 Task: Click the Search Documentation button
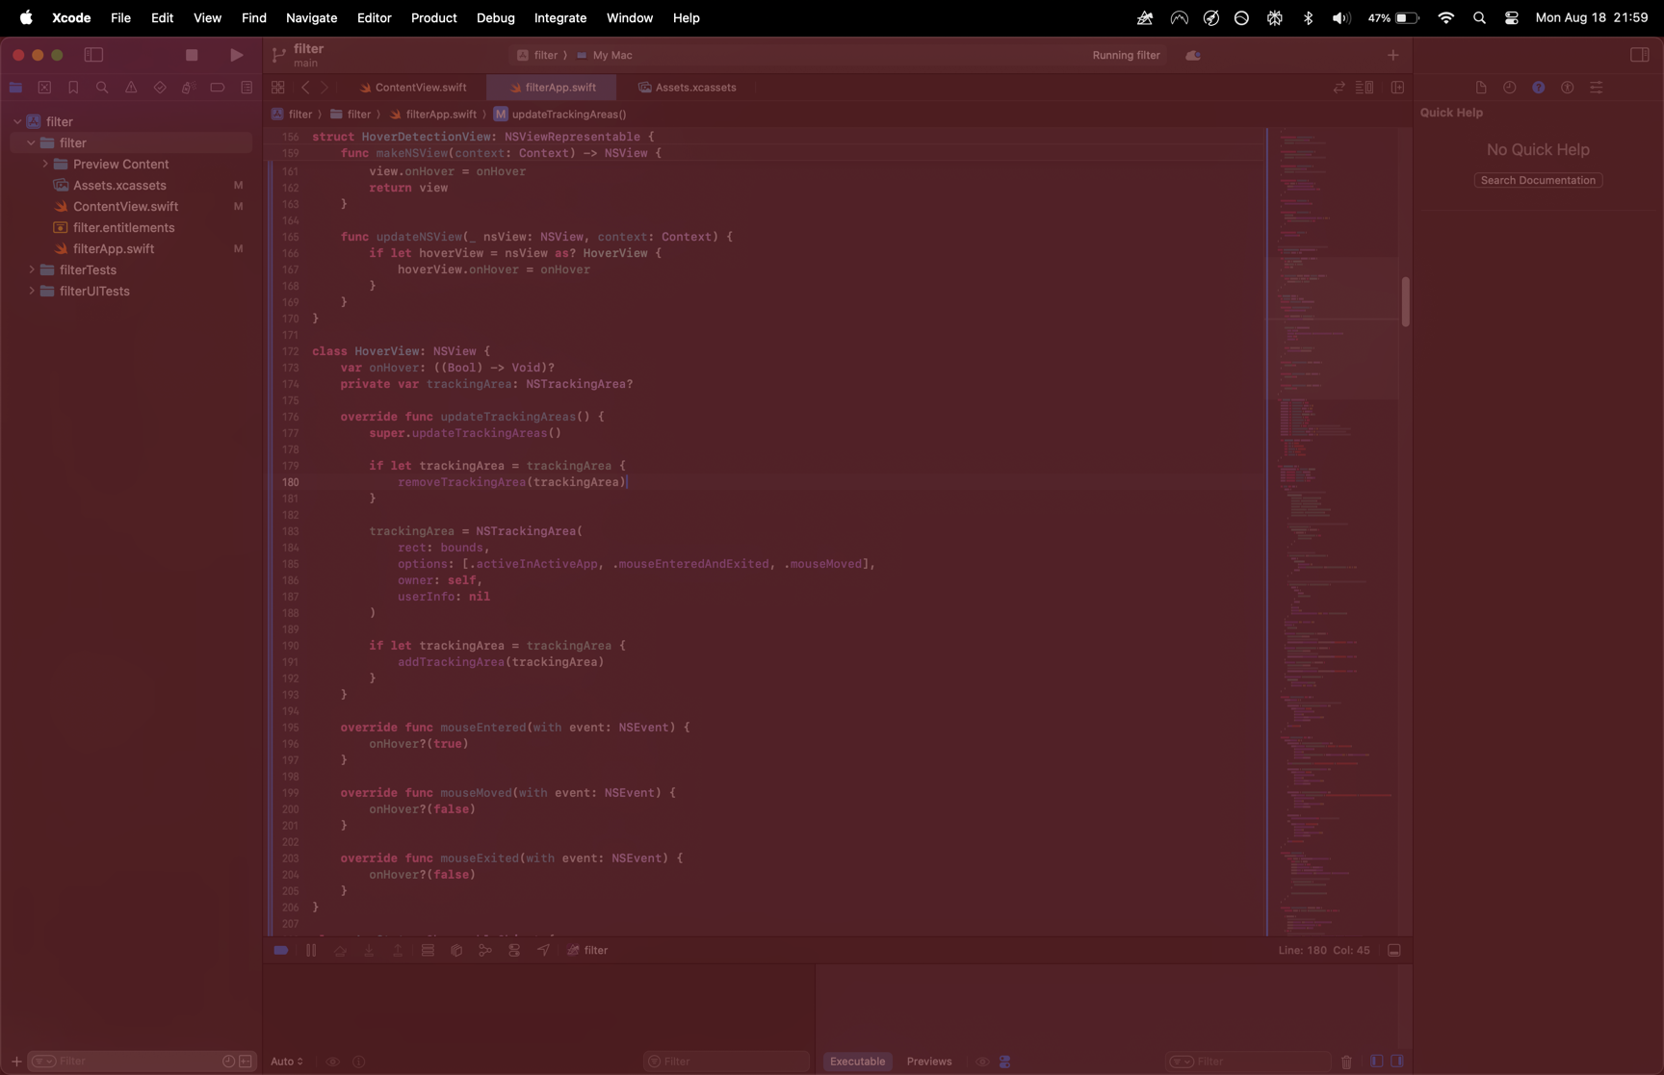tap(1538, 180)
